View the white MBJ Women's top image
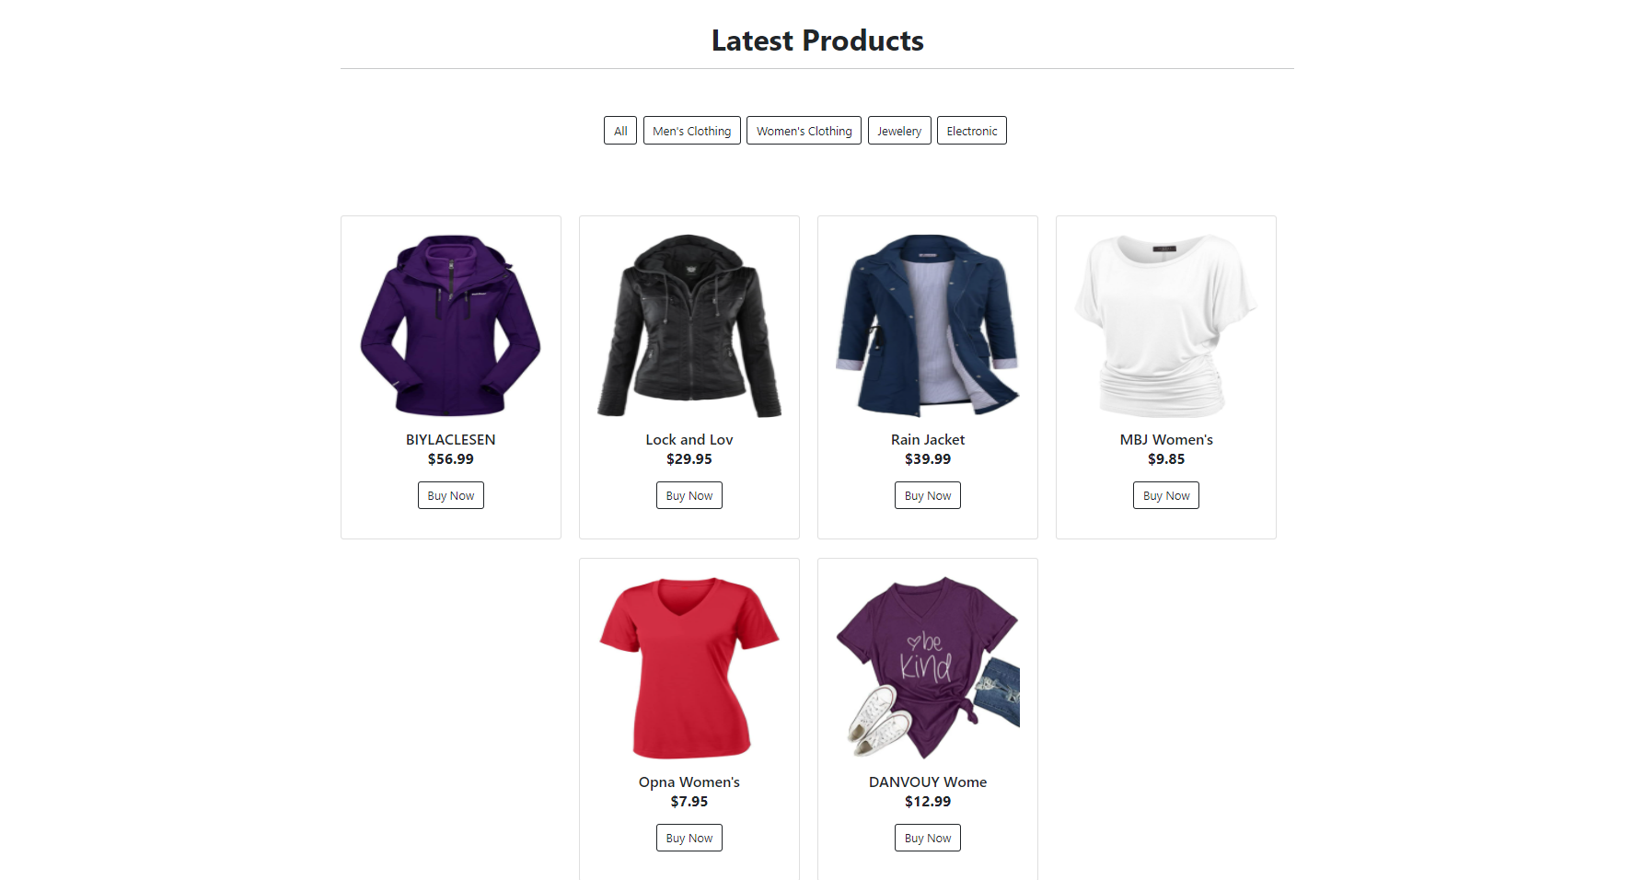The height and width of the screenshot is (880, 1632). click(1166, 326)
